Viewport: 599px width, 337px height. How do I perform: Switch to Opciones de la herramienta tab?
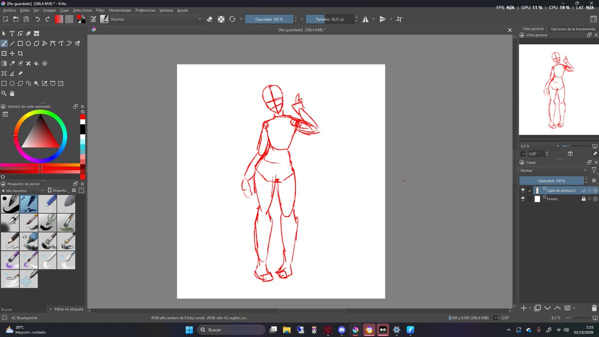[x=573, y=29]
